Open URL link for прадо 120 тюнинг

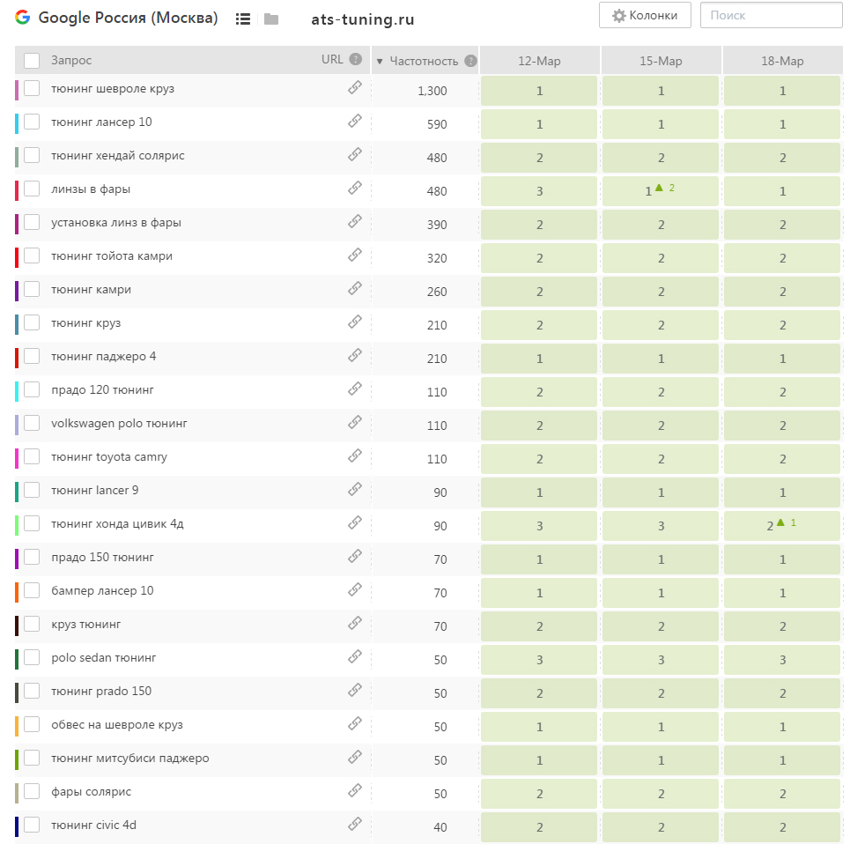[x=355, y=389]
